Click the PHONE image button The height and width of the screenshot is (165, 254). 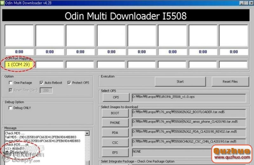(x=115, y=123)
